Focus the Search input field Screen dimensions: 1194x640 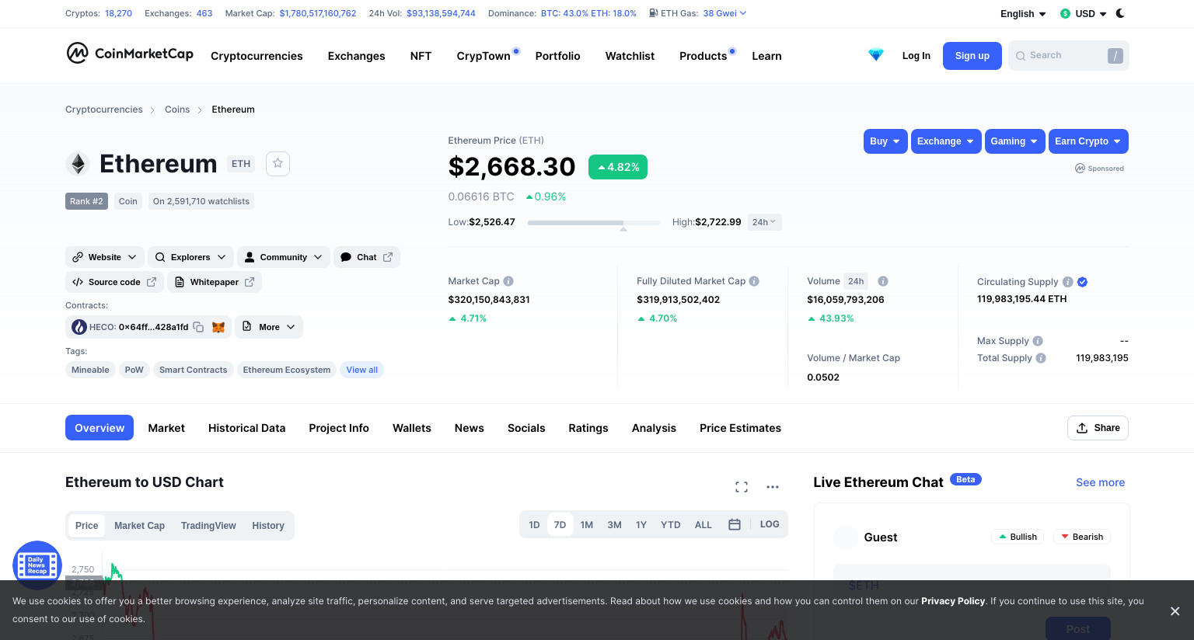click(x=1068, y=56)
